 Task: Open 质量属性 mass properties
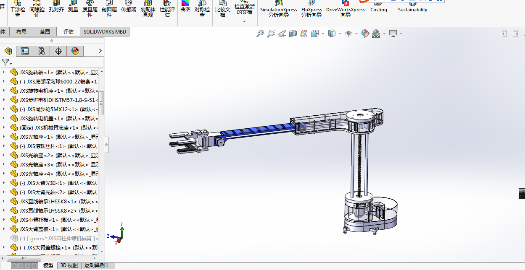point(90,9)
